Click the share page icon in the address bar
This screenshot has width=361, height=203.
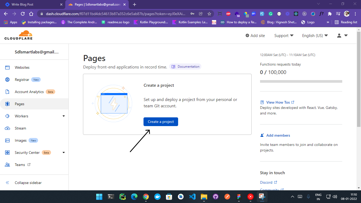click(201, 14)
